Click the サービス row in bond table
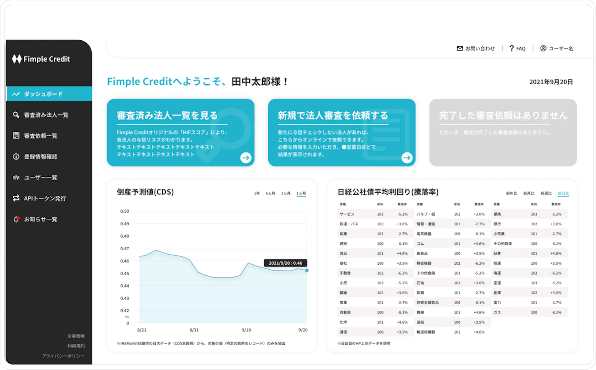The width and height of the screenshot is (596, 370). [375, 214]
